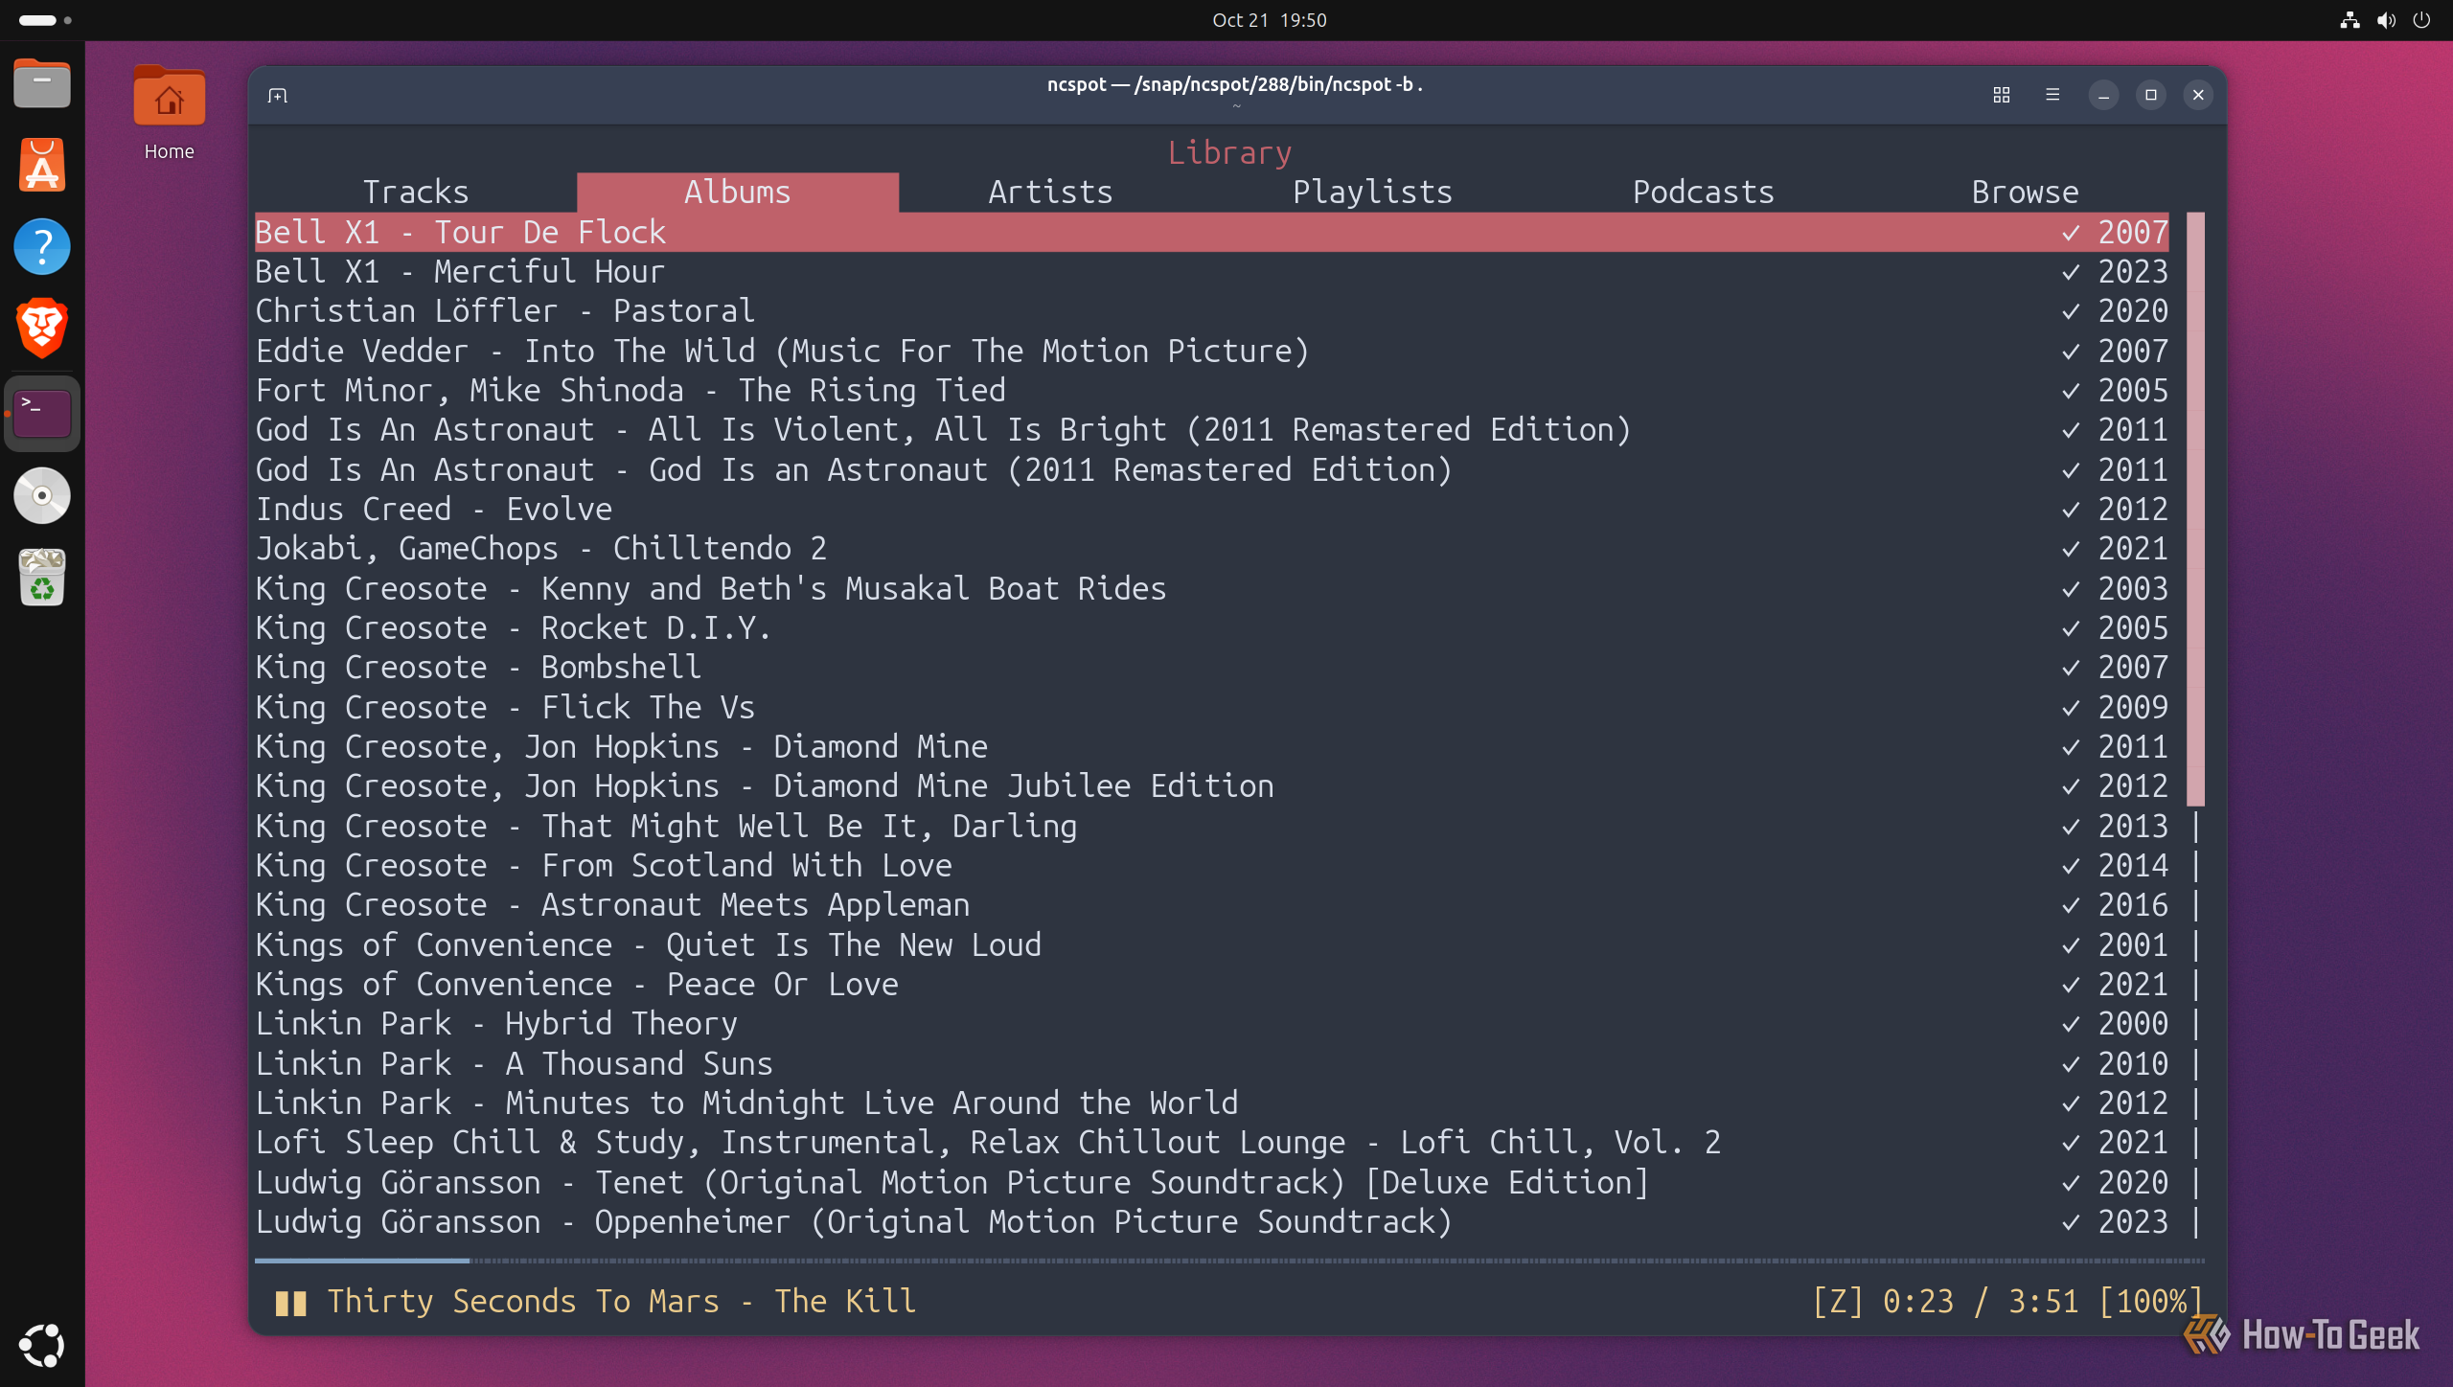Open the Podcasts tab
2453x1387 pixels.
coord(1704,193)
